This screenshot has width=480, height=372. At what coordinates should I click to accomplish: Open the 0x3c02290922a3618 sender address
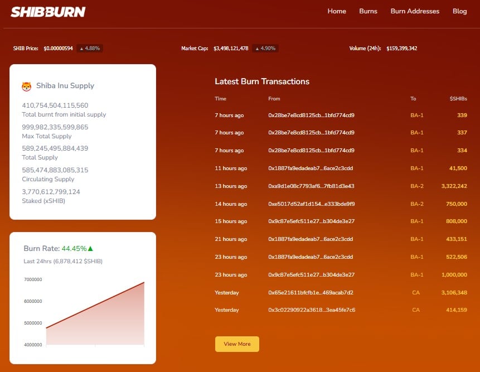coord(312,310)
